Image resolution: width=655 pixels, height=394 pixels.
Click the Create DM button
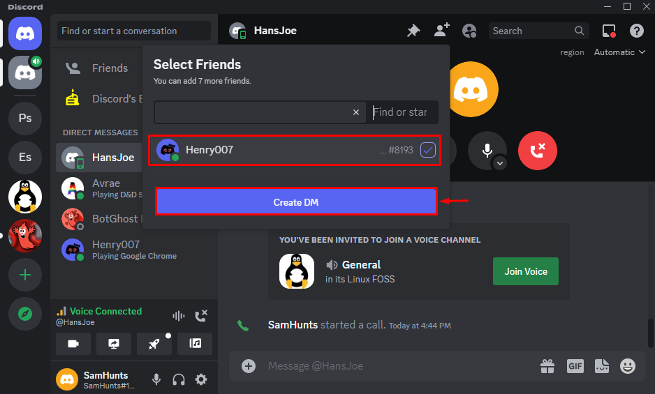click(x=296, y=202)
